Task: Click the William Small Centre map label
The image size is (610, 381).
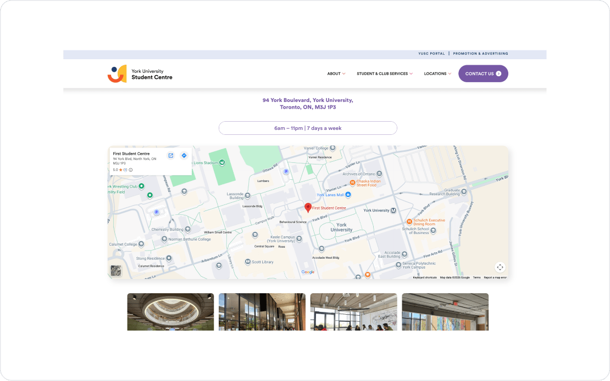Action: pyautogui.click(x=218, y=232)
